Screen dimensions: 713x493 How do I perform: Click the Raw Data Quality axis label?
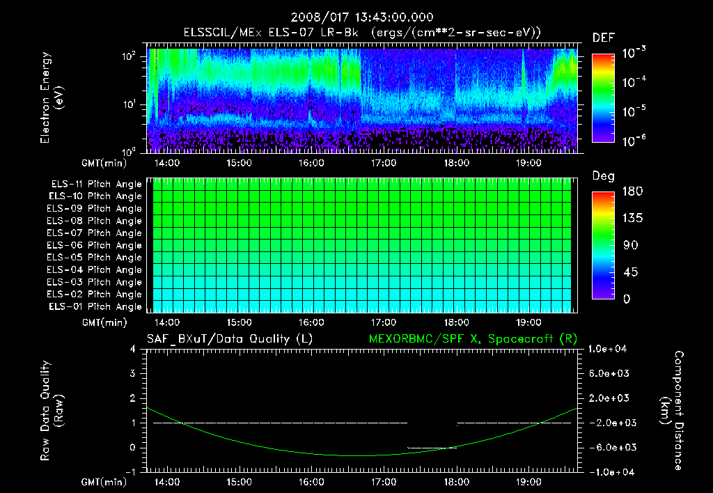[52, 411]
